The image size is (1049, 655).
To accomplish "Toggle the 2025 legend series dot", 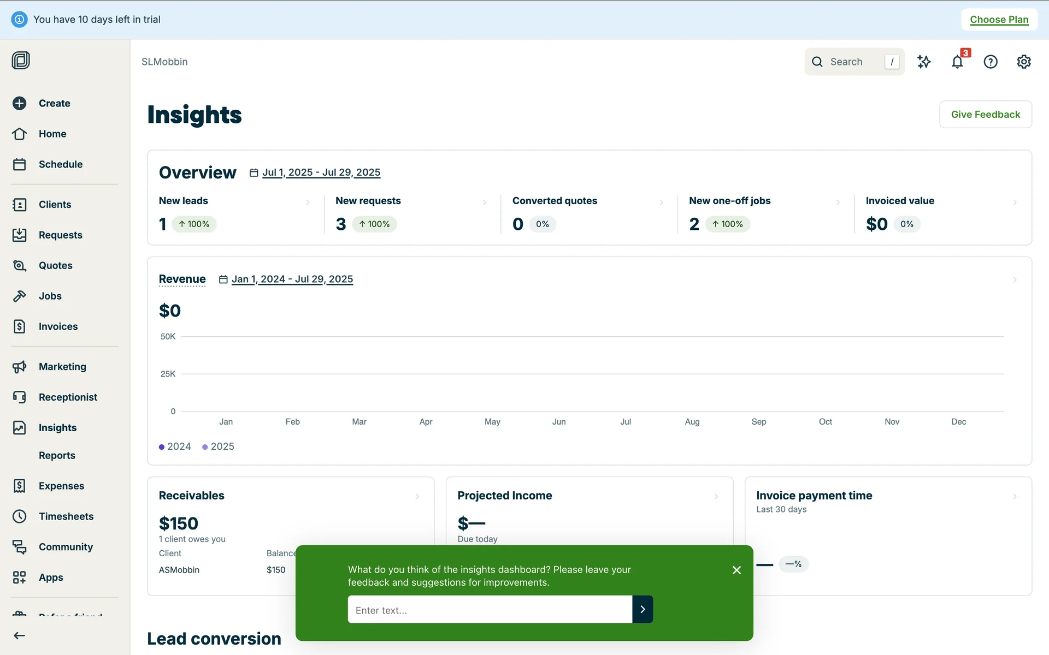I will click(205, 447).
